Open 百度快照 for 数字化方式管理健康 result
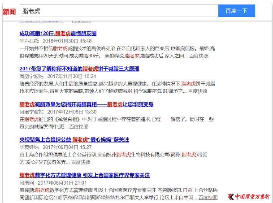The height and width of the screenshot is (203, 273). [x=208, y=198]
